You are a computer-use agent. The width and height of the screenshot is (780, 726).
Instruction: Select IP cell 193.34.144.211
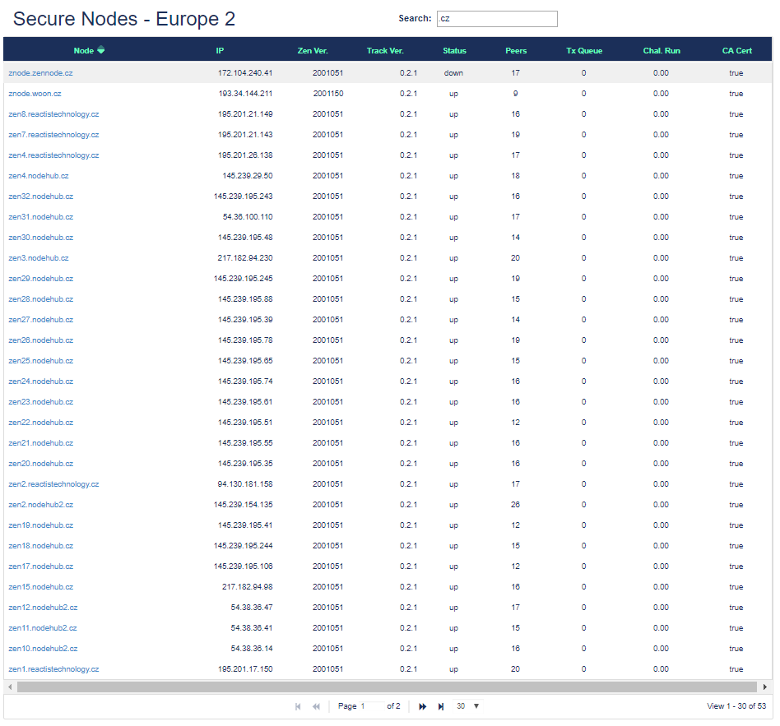[245, 94]
